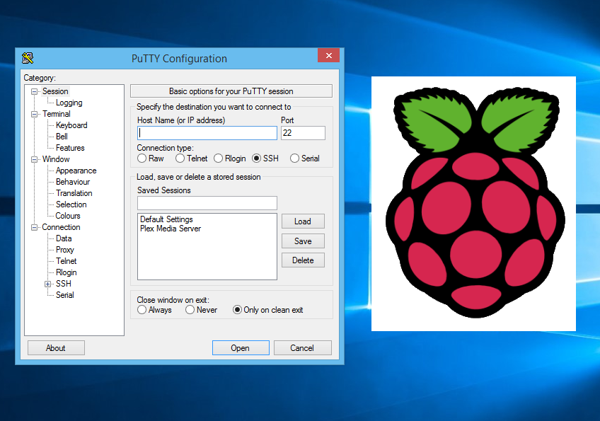
Task: Collapse the Terminal category node
Action: [x=34, y=114]
